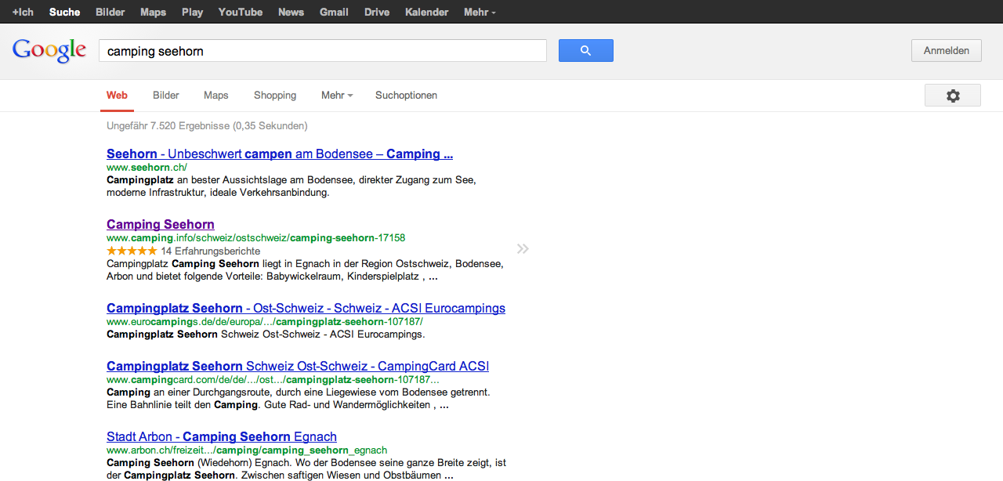Open Stadt Arbon Camping Seehorn Egnach link
Screen dimensions: 1003x481
(x=221, y=437)
